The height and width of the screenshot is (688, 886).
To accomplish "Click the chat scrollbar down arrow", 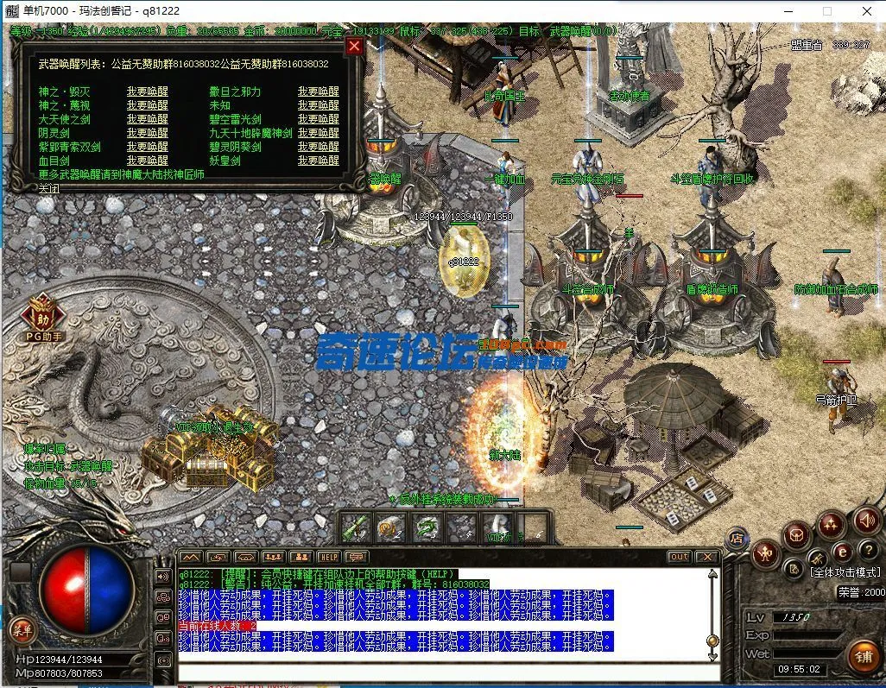I will coord(712,656).
